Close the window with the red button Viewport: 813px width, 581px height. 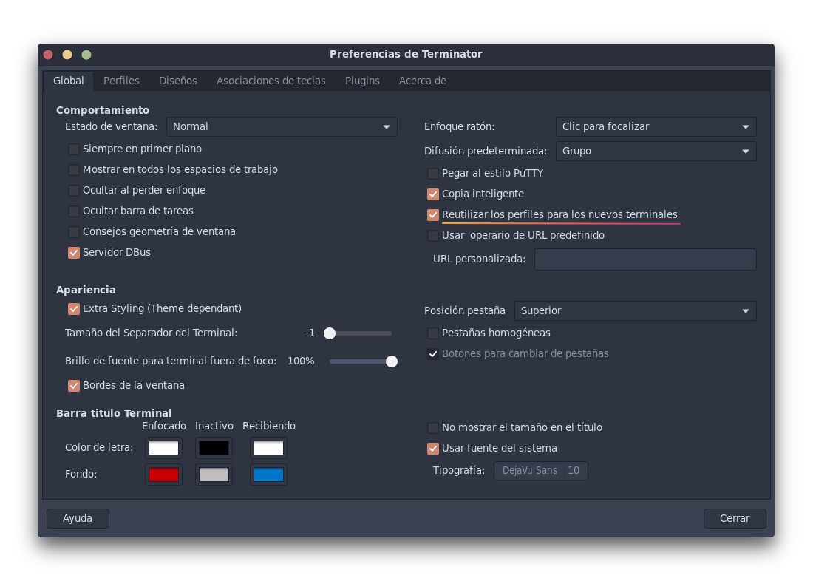[48, 55]
